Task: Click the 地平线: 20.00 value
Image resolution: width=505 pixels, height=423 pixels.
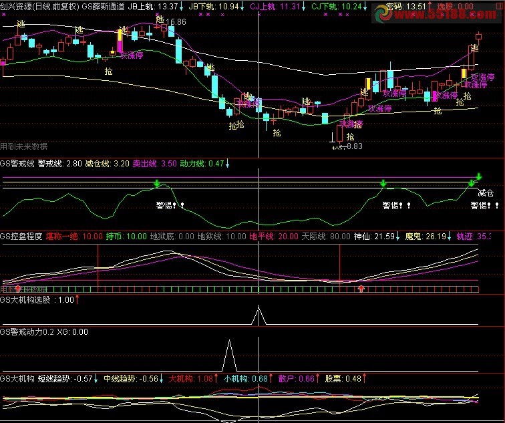Action: click(x=274, y=237)
